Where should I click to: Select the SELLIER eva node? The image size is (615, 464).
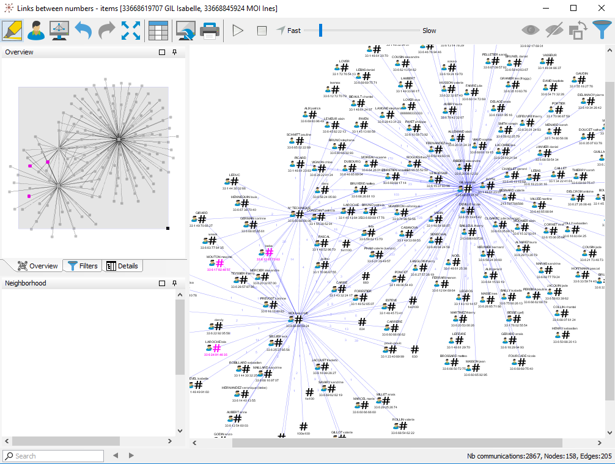point(278,343)
